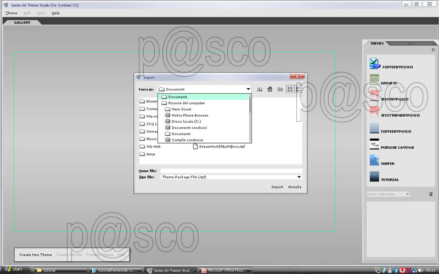Select highlighted Documenti entry in dropdown list
Screen dimensions: 439x274
(204, 97)
